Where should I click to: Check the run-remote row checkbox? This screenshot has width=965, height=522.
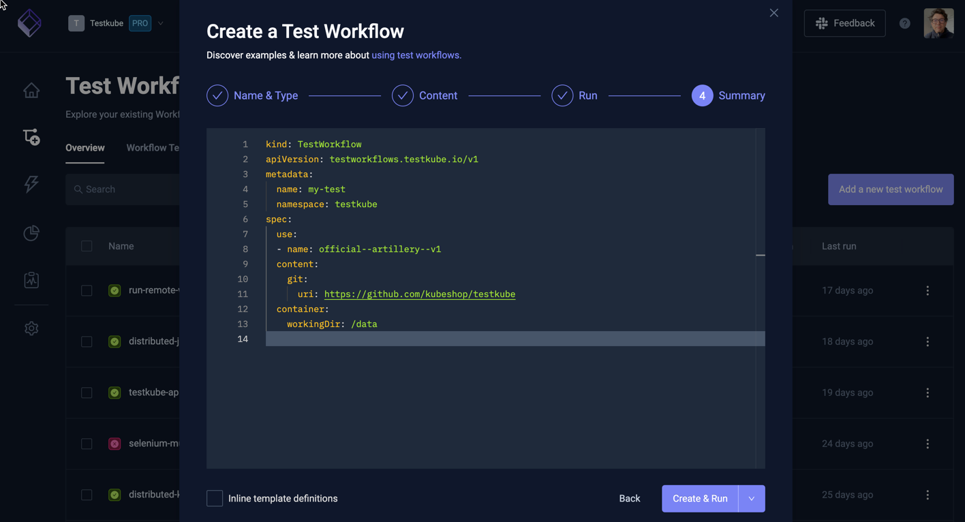[x=87, y=290]
